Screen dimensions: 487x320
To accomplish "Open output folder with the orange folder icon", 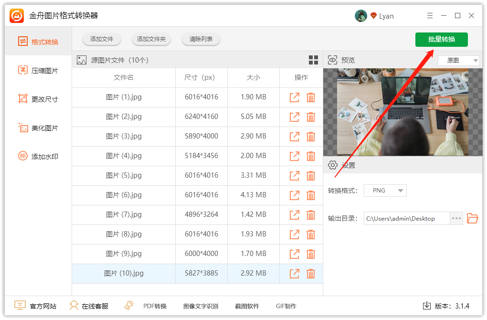I will [x=472, y=218].
